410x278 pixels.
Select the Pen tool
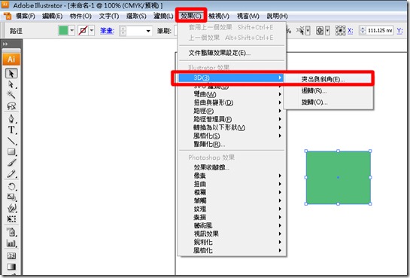(x=11, y=118)
